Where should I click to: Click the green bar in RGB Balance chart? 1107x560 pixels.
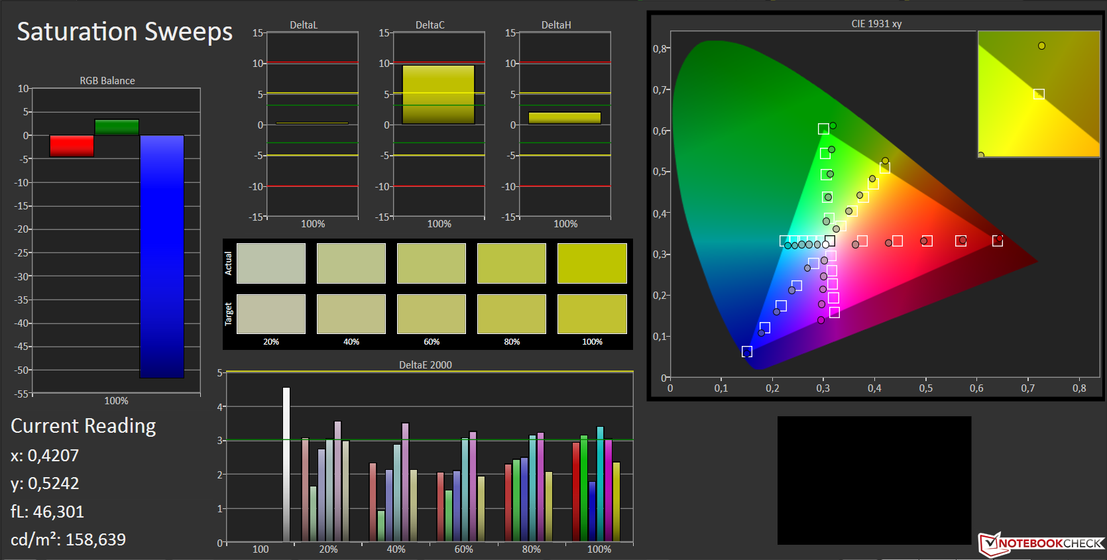click(117, 127)
